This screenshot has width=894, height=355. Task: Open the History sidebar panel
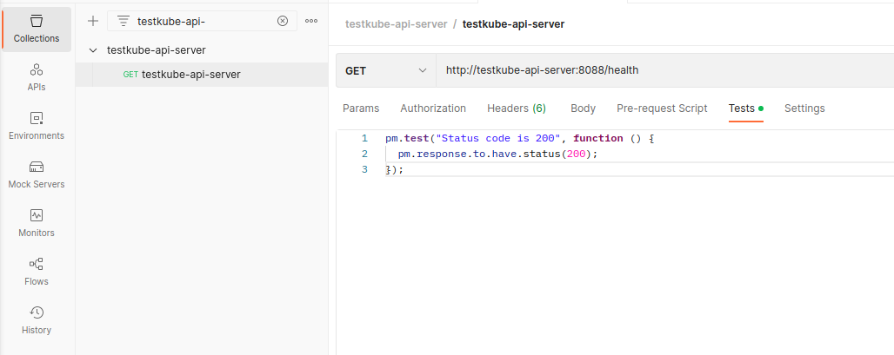pyautogui.click(x=37, y=320)
